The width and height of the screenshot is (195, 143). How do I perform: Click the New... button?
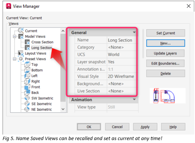click(165, 43)
